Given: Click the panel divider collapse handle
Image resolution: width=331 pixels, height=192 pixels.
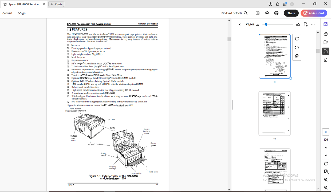Looking at the screenshot, I should tap(233, 105).
